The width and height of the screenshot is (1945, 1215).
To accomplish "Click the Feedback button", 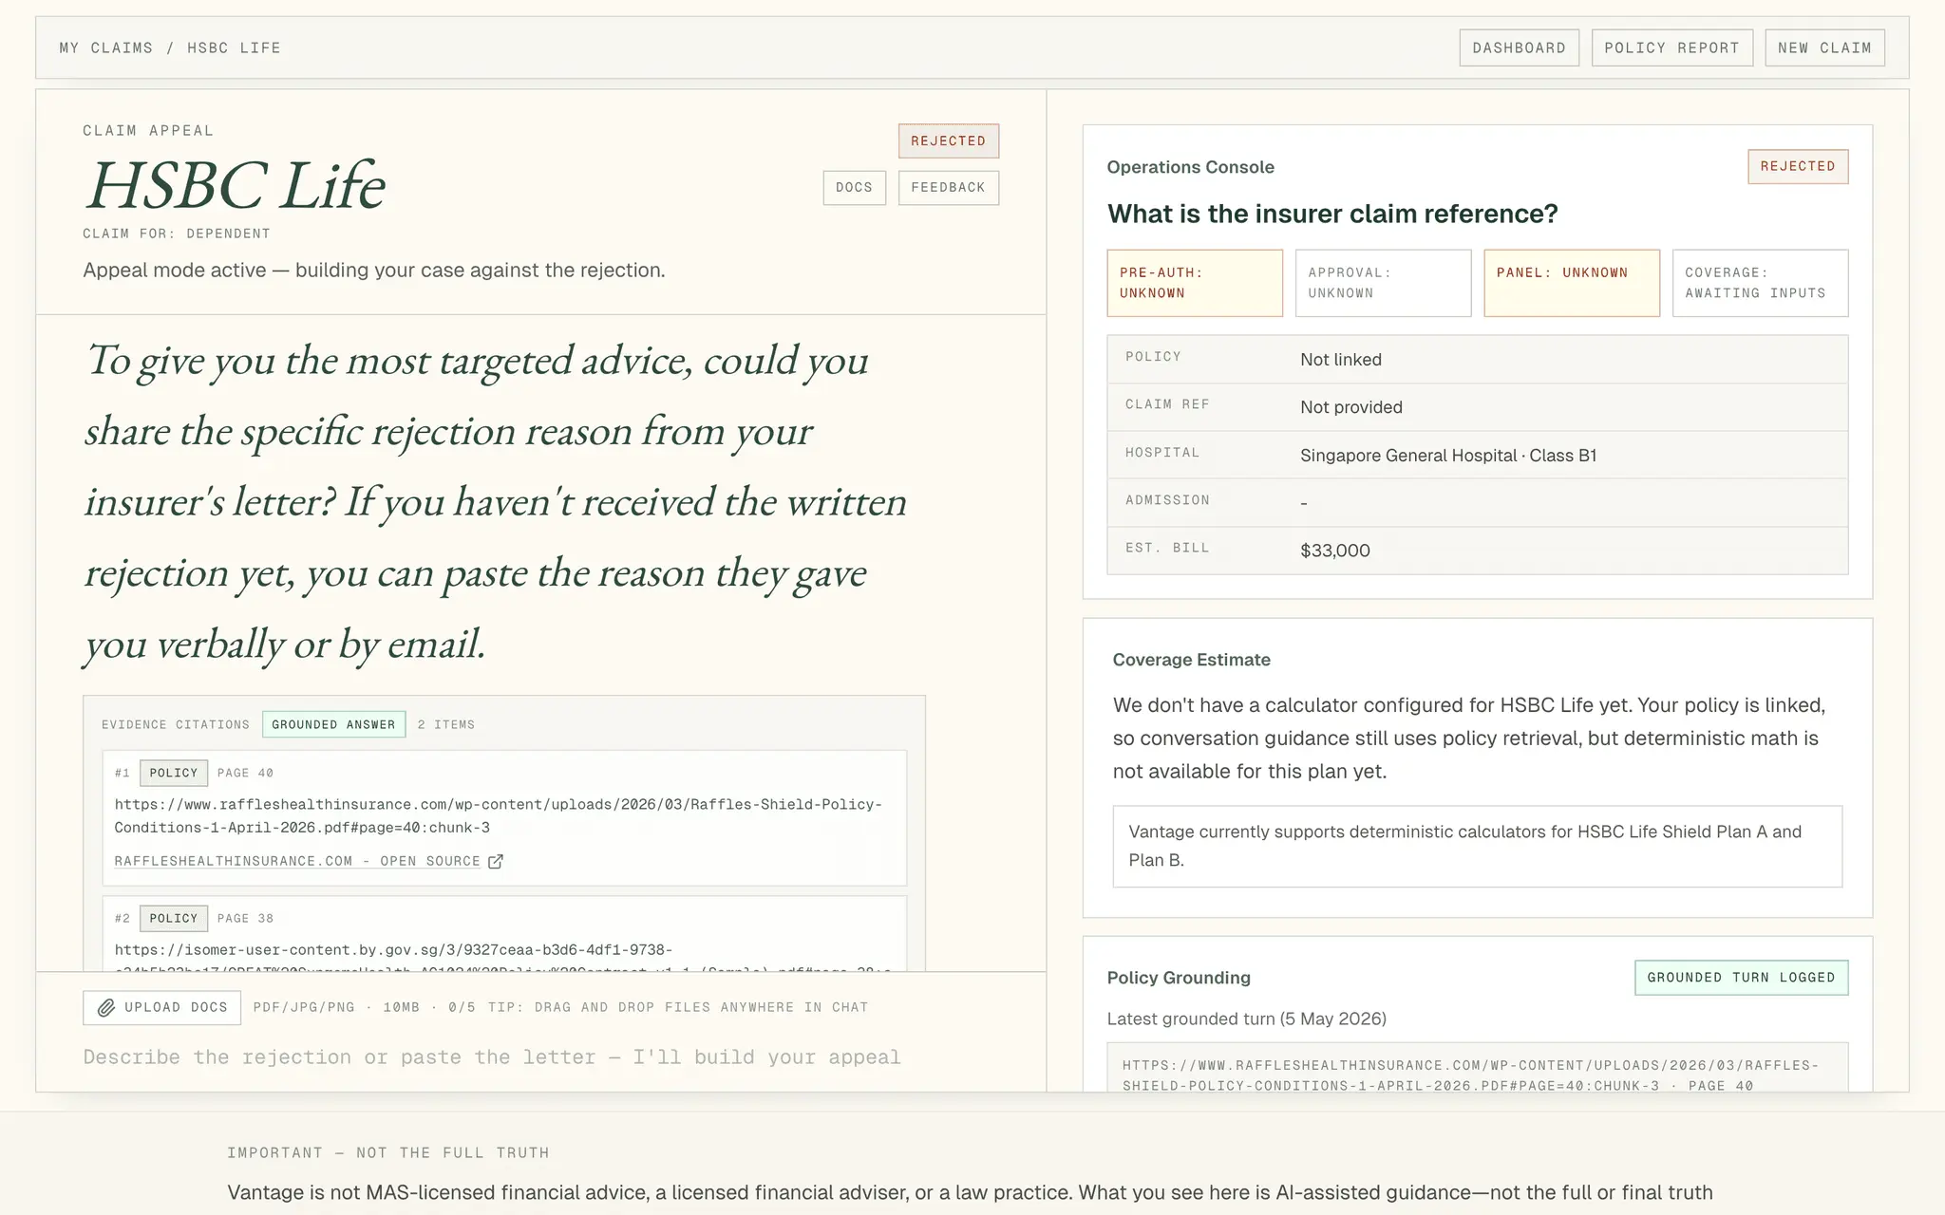I will coord(948,187).
